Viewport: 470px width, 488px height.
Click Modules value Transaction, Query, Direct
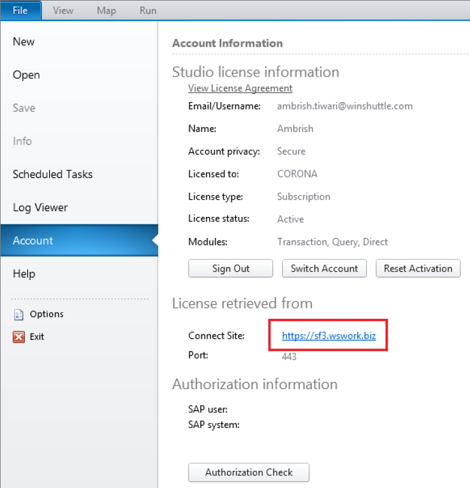pyautogui.click(x=332, y=242)
